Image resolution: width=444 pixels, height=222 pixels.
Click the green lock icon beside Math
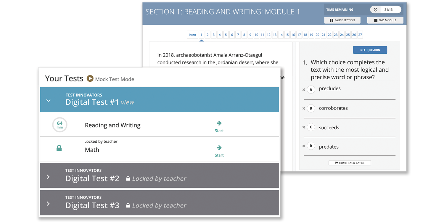(x=59, y=148)
